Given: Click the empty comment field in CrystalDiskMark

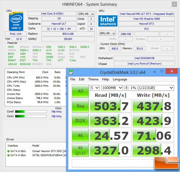Looking at the screenshot, I should click(113, 163).
